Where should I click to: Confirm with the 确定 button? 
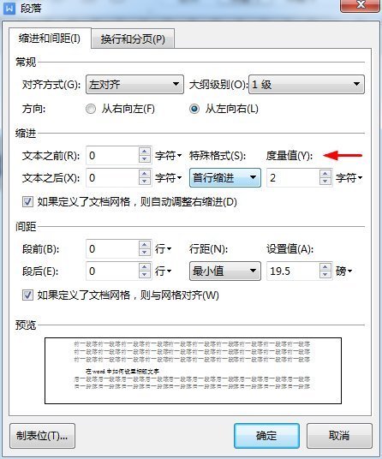click(x=266, y=436)
